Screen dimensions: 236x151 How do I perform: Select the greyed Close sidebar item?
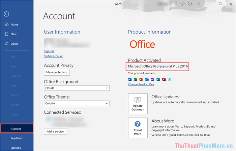coord(14,115)
